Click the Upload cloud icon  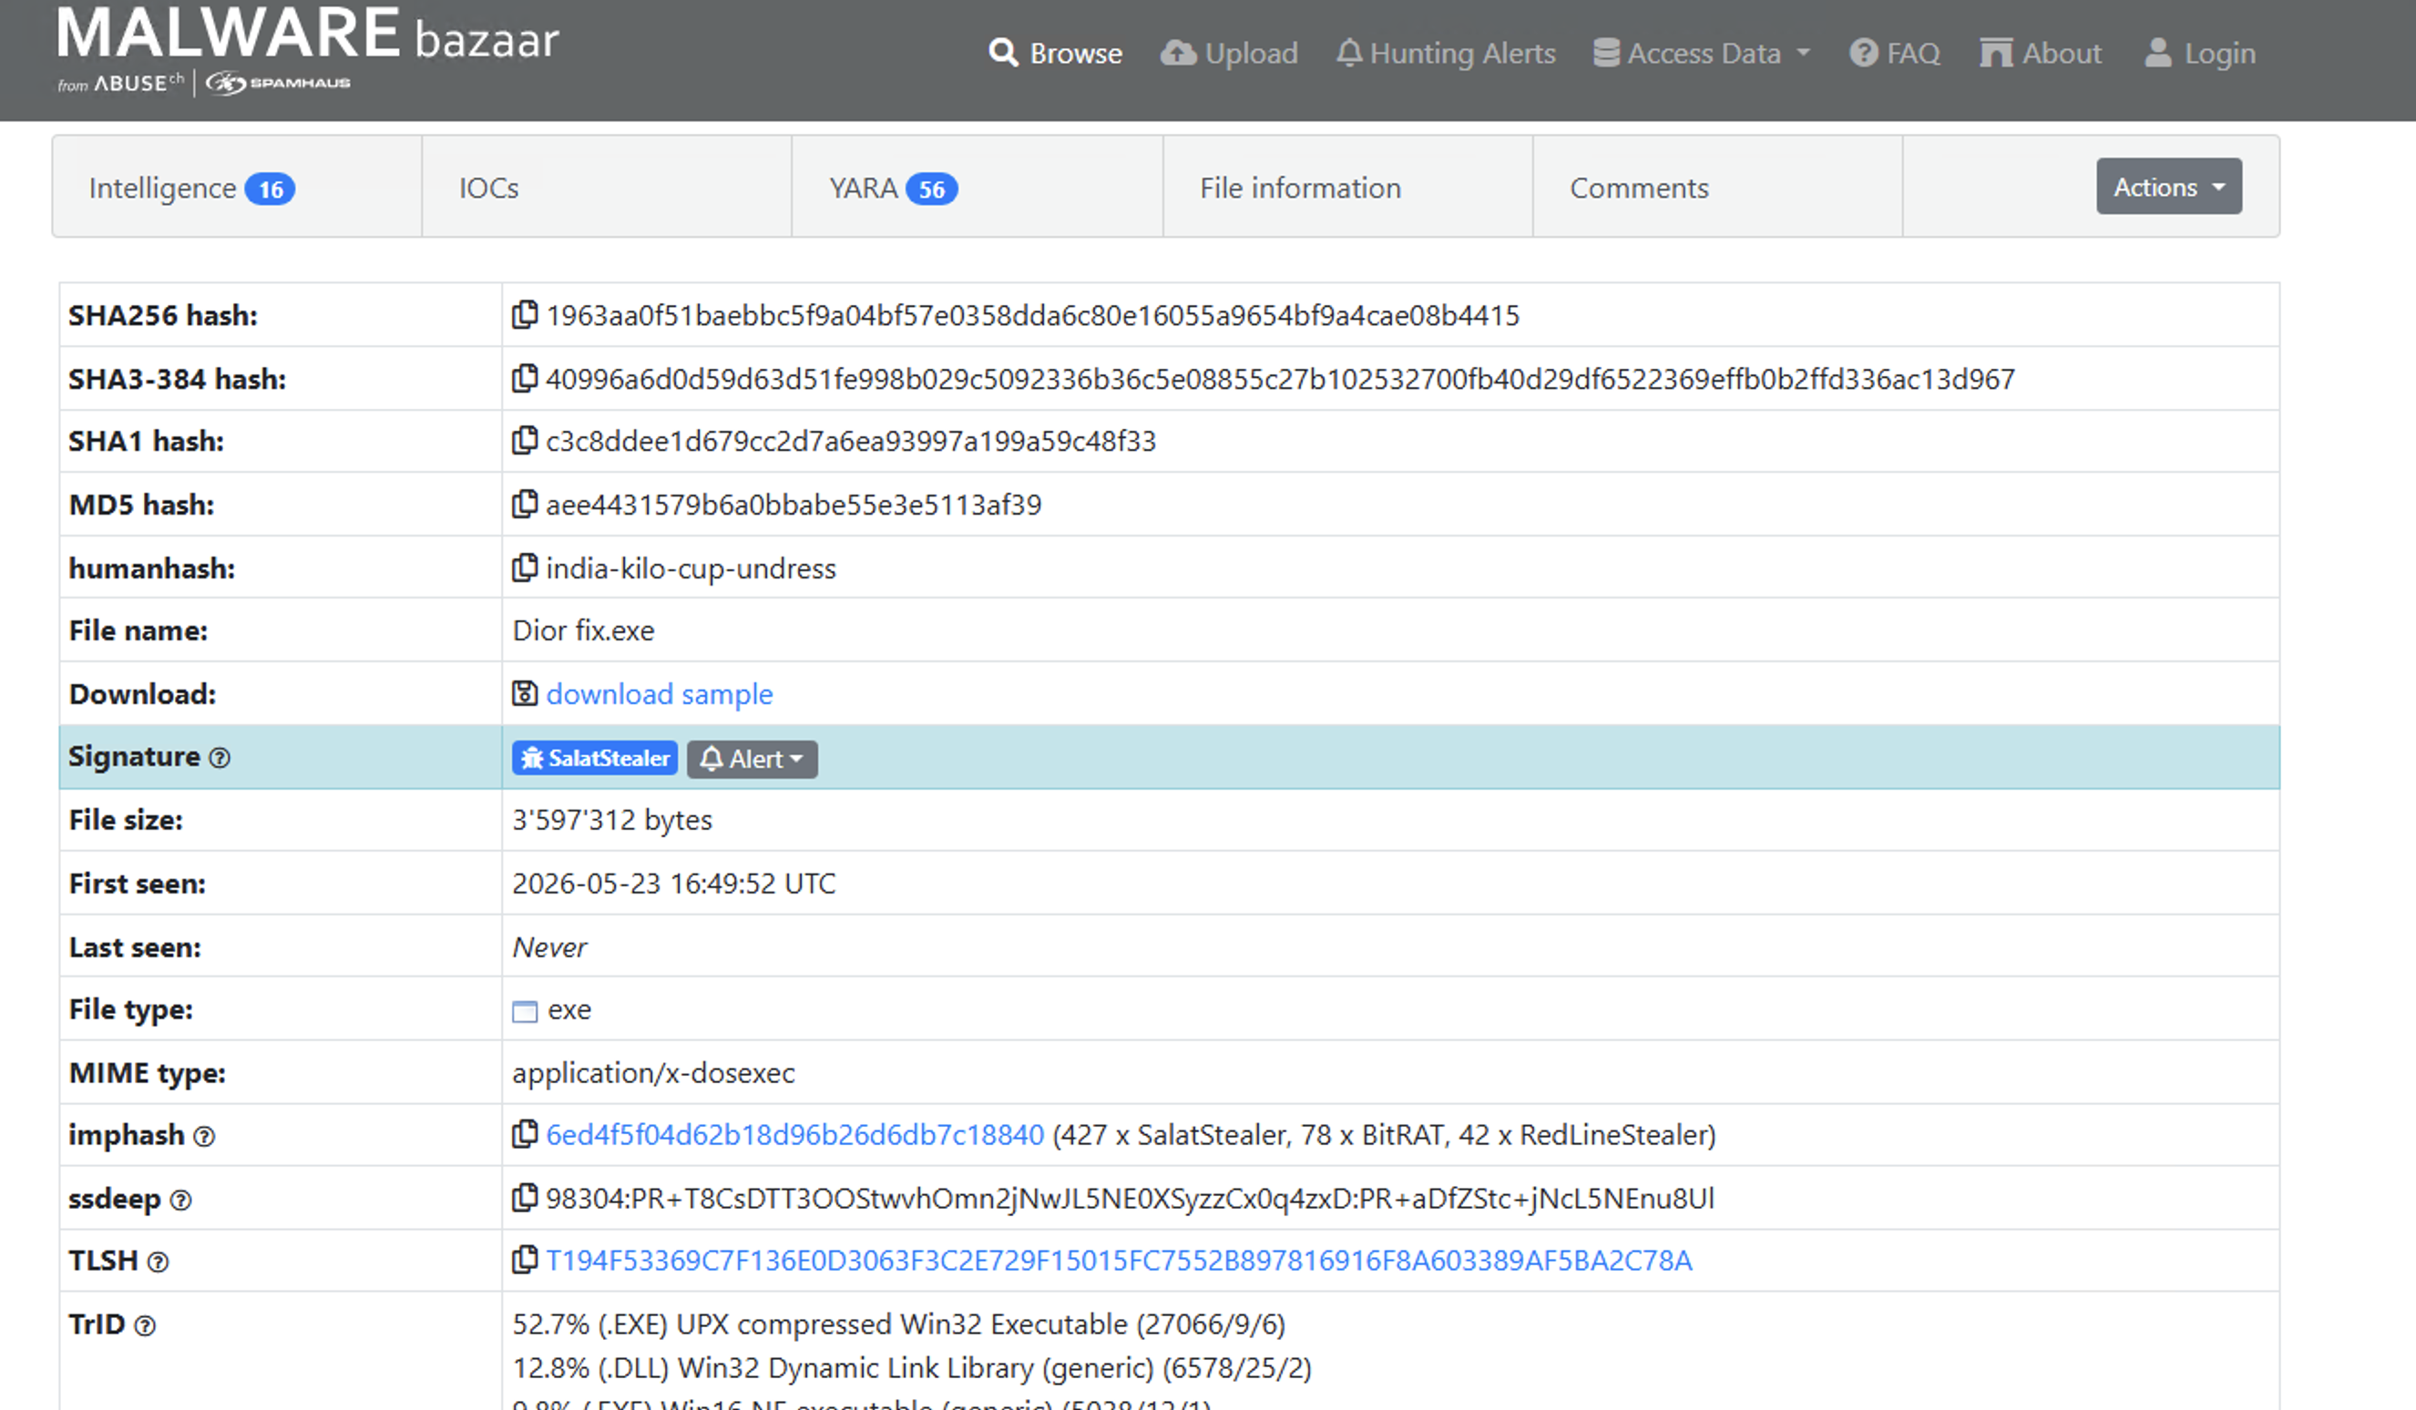pos(1178,53)
